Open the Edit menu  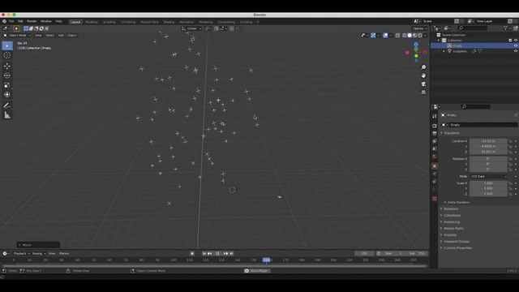(20, 22)
